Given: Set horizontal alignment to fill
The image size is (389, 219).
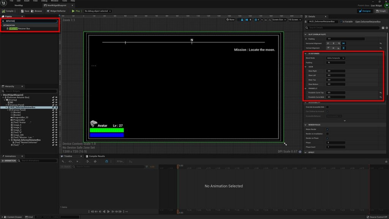Looking at the screenshot, I should pyautogui.click(x=343, y=43).
